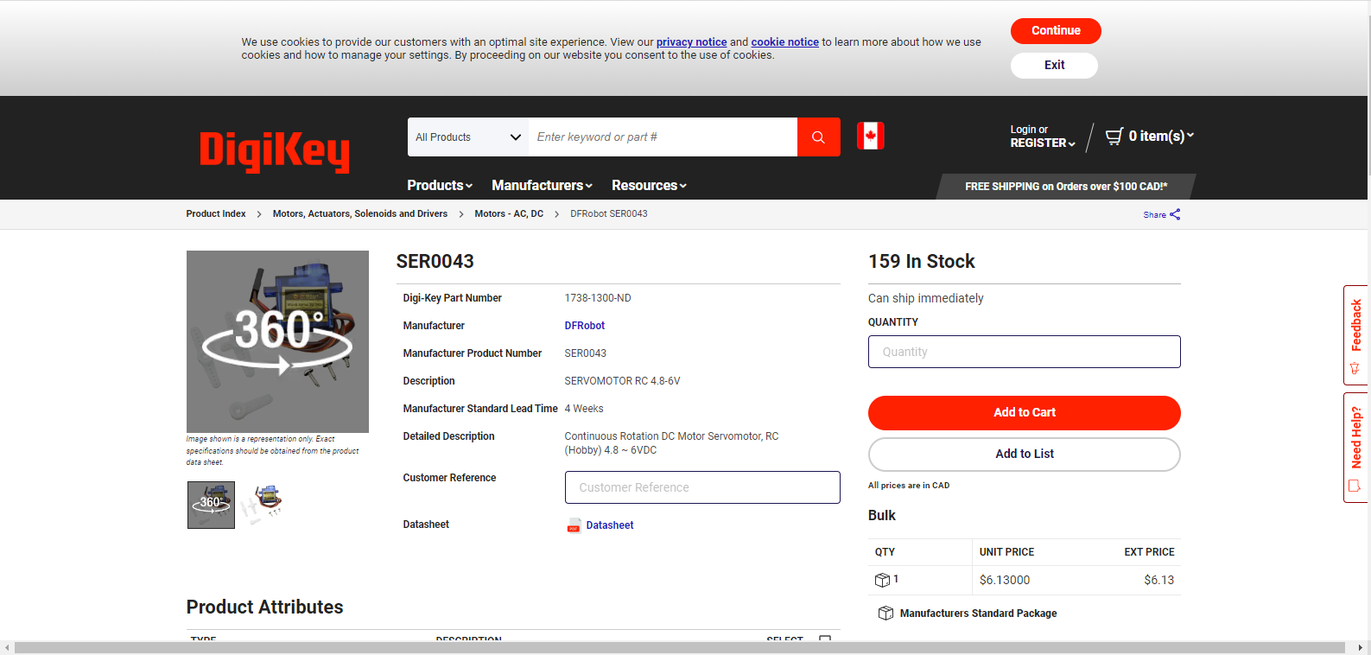Image resolution: width=1371 pixels, height=655 pixels.
Task: Open the Login or Register dropdown
Action: [1043, 137]
